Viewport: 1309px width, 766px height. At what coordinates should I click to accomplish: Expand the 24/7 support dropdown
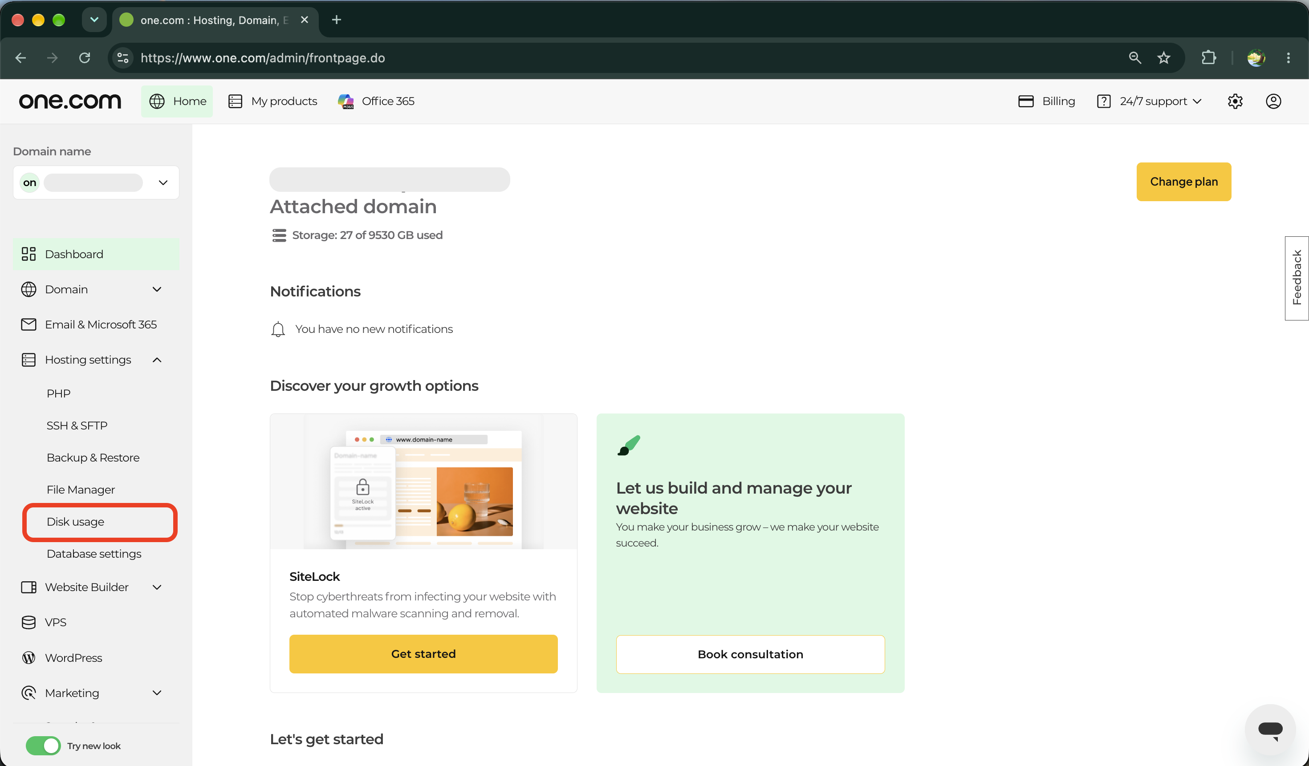click(x=1150, y=101)
